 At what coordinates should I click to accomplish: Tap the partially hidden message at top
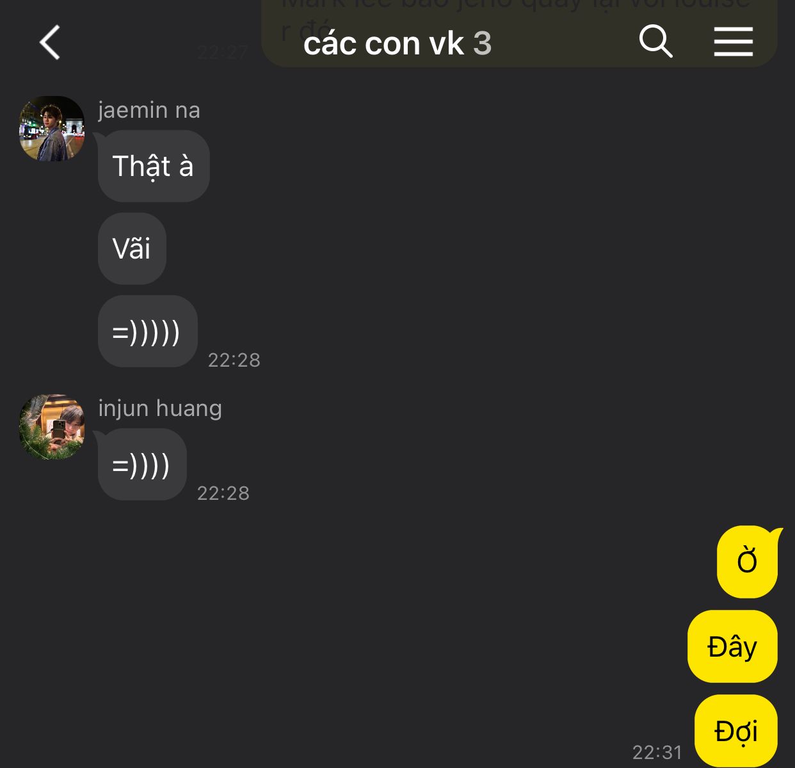pos(519,32)
